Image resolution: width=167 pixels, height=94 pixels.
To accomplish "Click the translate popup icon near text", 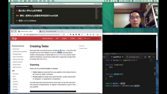I will pos(61,50).
